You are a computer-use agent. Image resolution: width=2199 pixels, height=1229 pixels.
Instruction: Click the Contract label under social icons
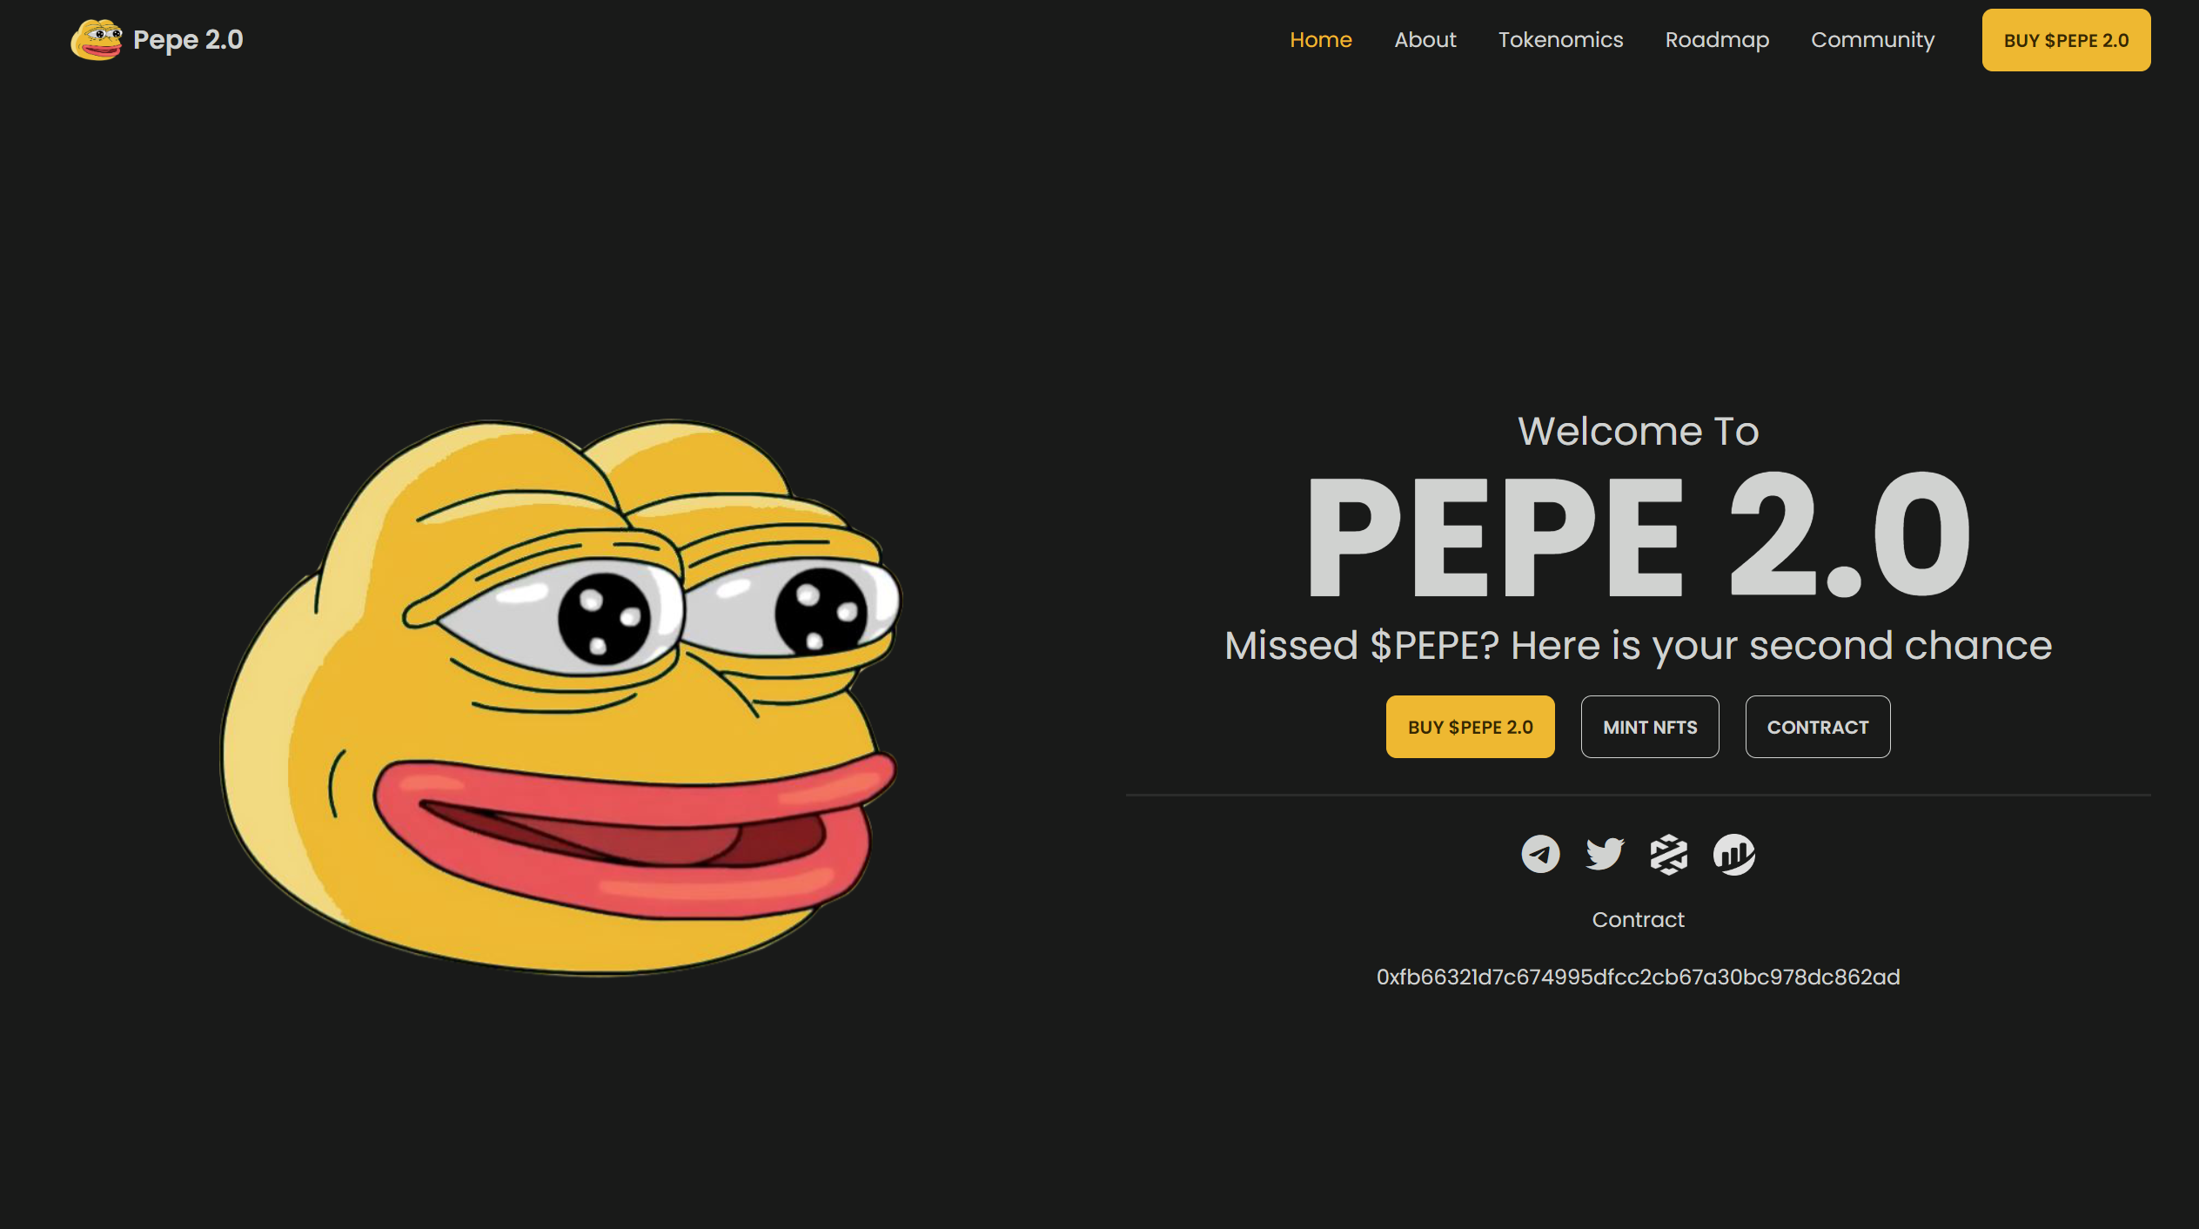(x=1638, y=919)
